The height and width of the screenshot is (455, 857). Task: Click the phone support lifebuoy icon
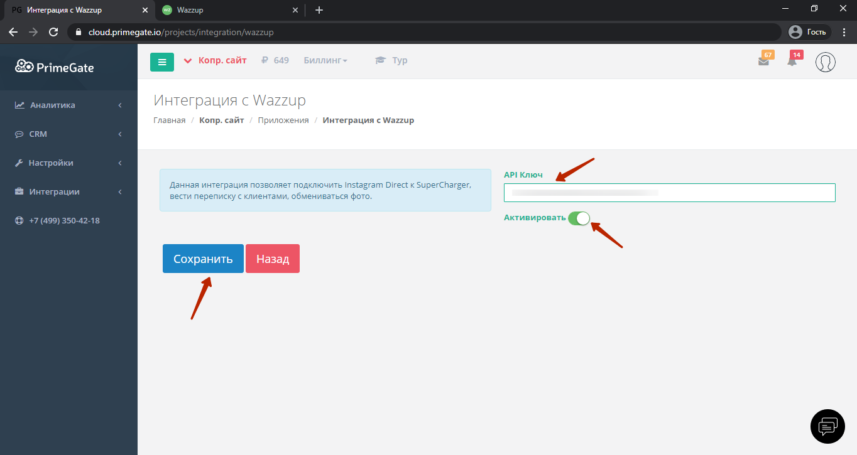click(19, 220)
